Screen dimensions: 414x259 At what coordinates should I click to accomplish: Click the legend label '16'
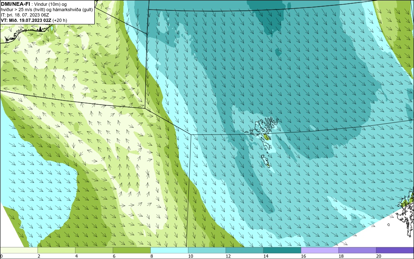pyautogui.click(x=303, y=256)
